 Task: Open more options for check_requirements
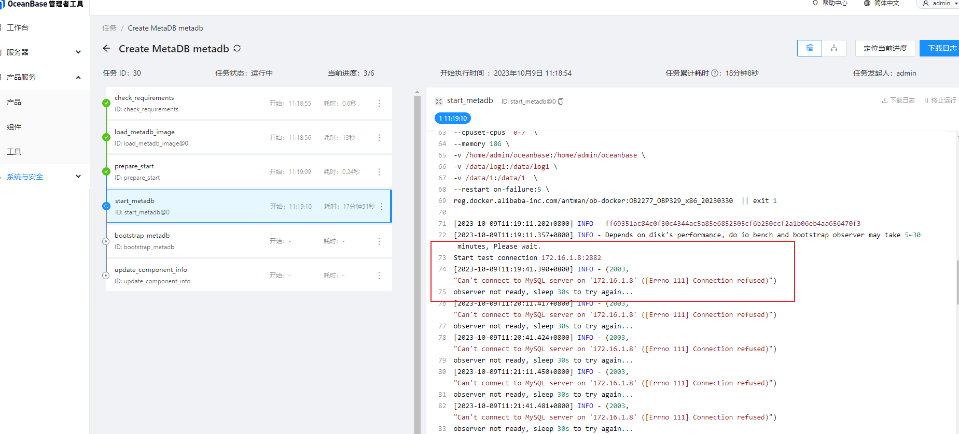click(x=379, y=104)
